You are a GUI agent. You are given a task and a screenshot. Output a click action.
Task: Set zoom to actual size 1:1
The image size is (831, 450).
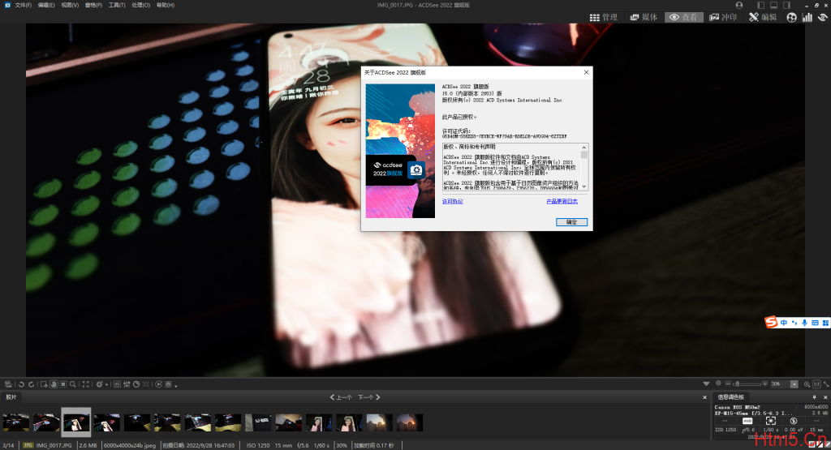[x=816, y=384]
